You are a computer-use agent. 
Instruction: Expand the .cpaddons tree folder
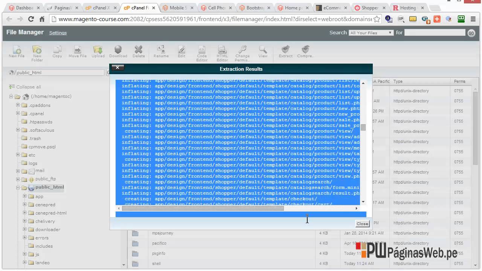click(x=18, y=105)
